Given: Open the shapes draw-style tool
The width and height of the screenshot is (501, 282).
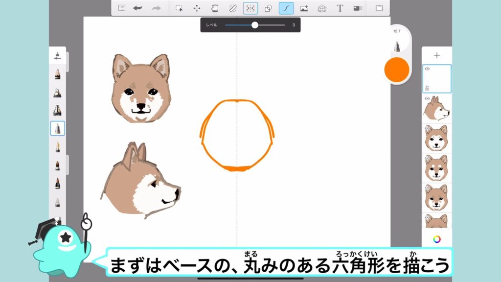Looking at the screenshot, I should click(268, 8).
